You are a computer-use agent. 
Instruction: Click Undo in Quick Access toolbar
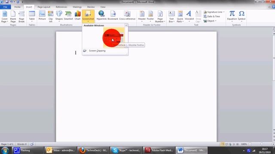coord(11,2)
